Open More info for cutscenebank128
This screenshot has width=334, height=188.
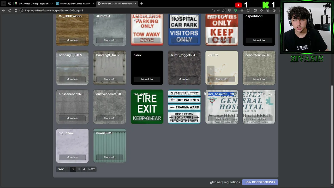[72, 118]
